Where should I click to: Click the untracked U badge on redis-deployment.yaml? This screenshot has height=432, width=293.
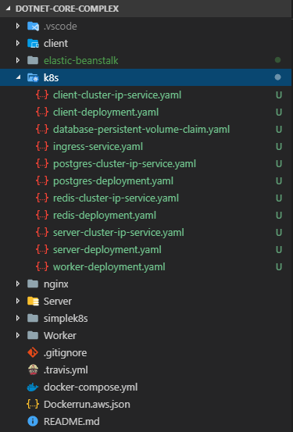pos(279,215)
